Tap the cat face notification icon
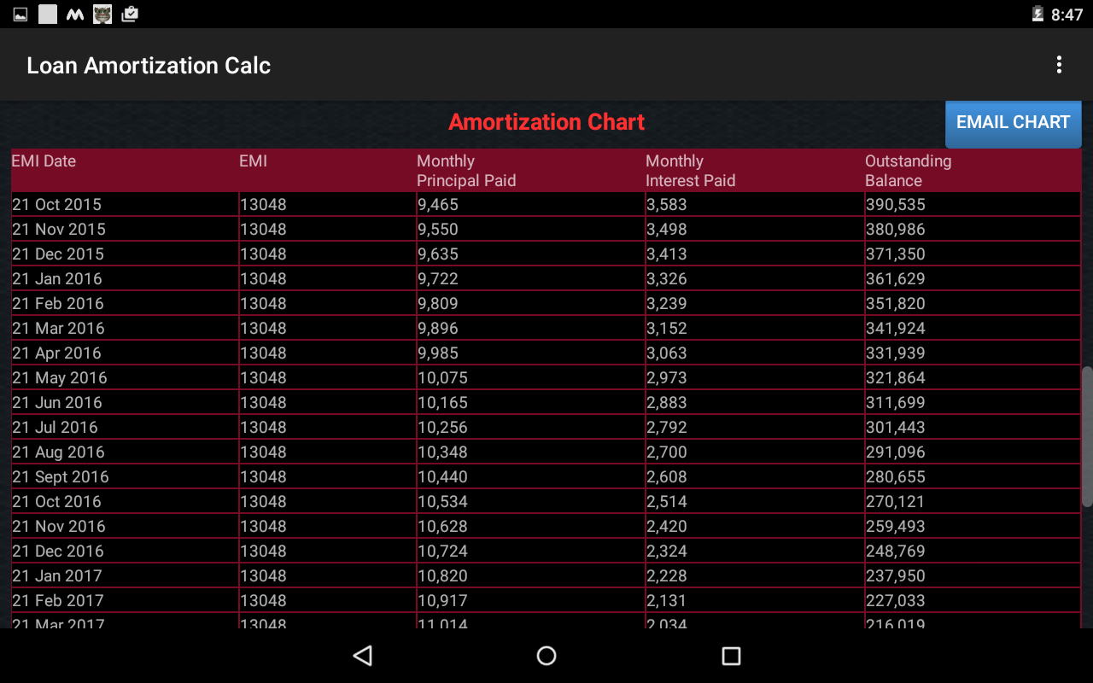This screenshot has height=683, width=1093. click(x=102, y=15)
